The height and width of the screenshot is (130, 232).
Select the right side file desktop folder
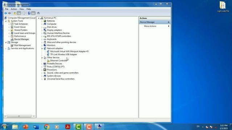[x=223, y=6]
